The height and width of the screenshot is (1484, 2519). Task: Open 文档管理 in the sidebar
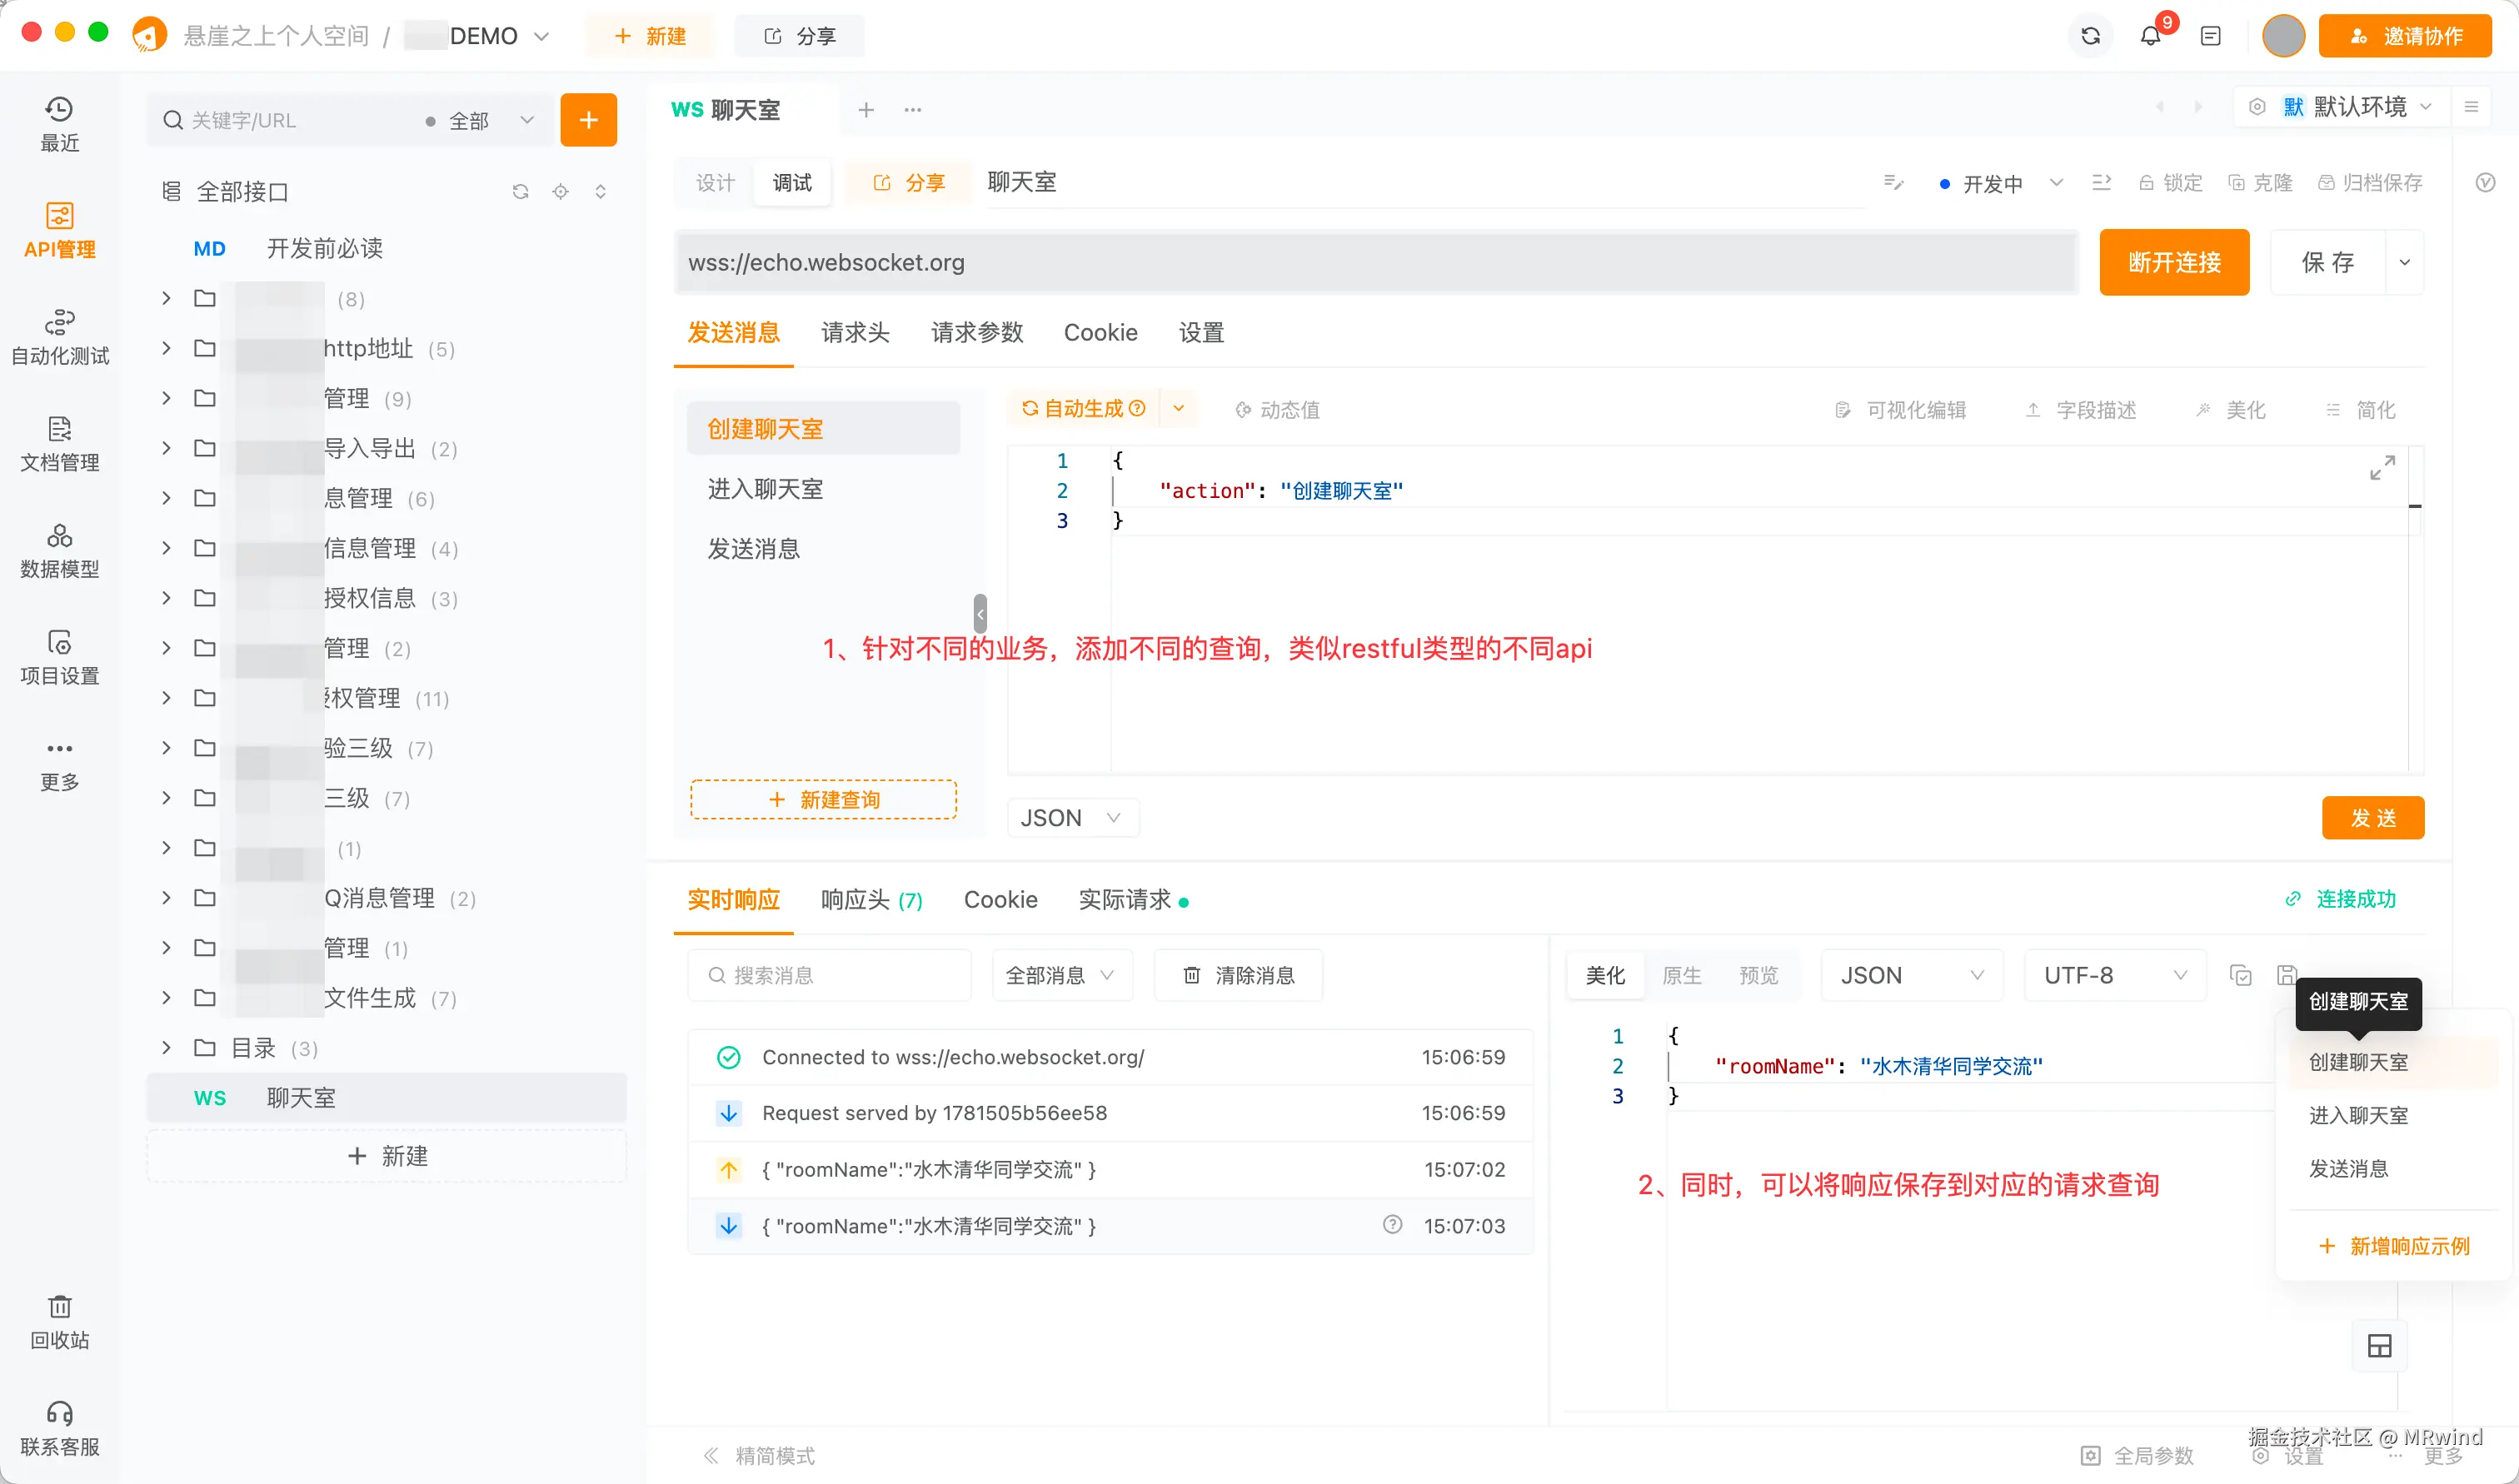tap(59, 445)
